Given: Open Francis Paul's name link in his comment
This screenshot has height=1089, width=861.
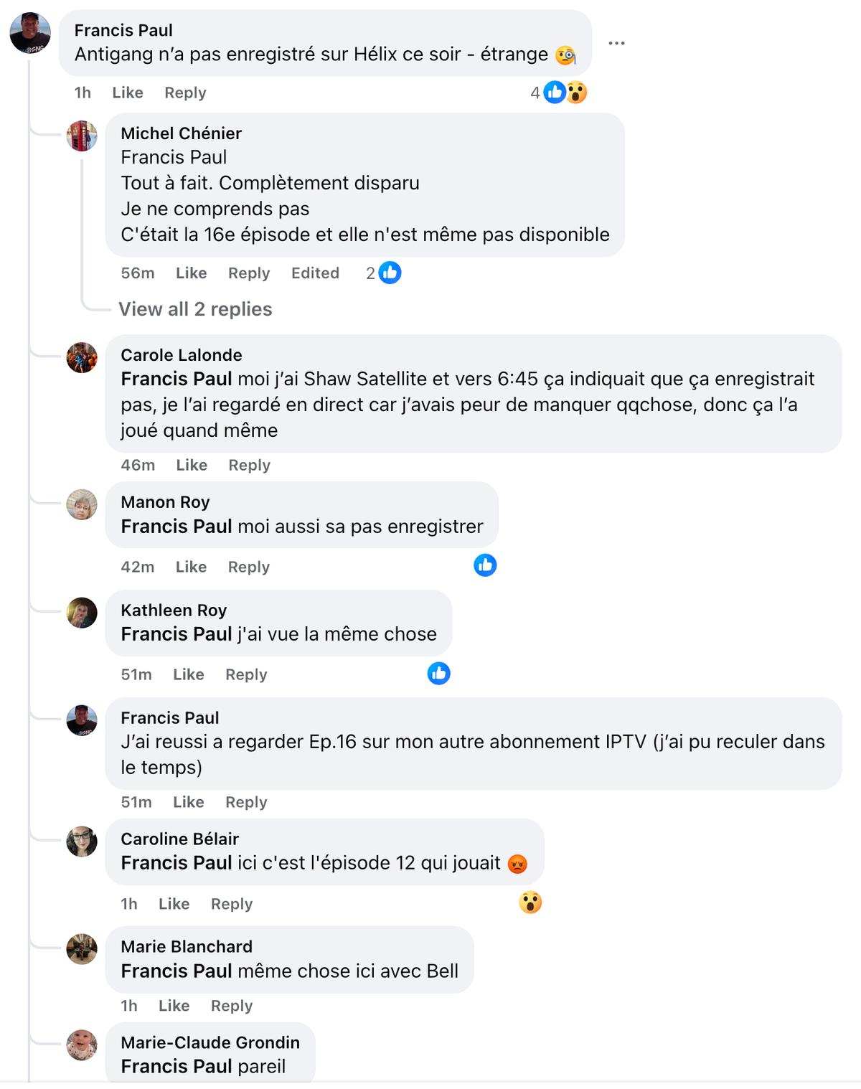Looking at the screenshot, I should pos(170,717).
